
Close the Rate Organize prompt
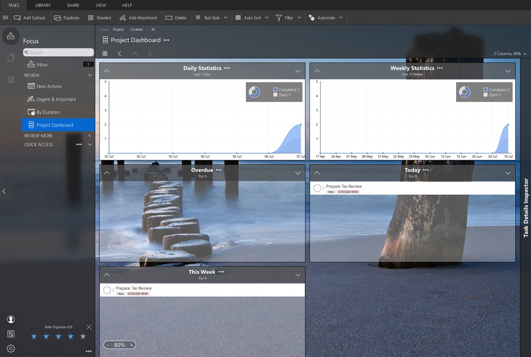[89, 327]
